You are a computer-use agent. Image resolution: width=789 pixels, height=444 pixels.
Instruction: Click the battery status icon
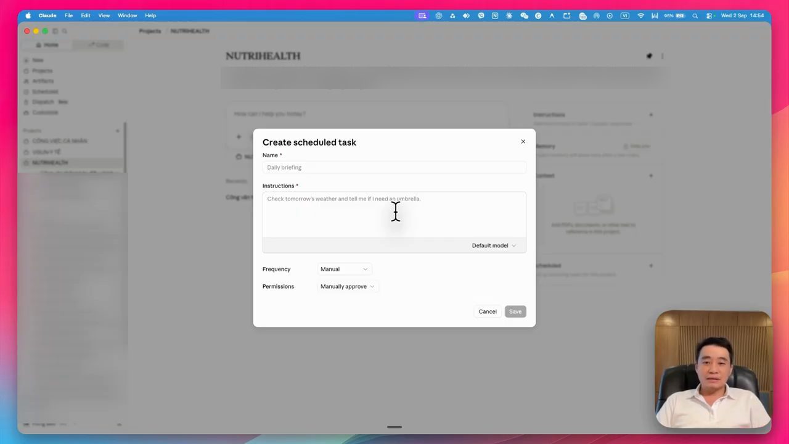click(x=680, y=15)
